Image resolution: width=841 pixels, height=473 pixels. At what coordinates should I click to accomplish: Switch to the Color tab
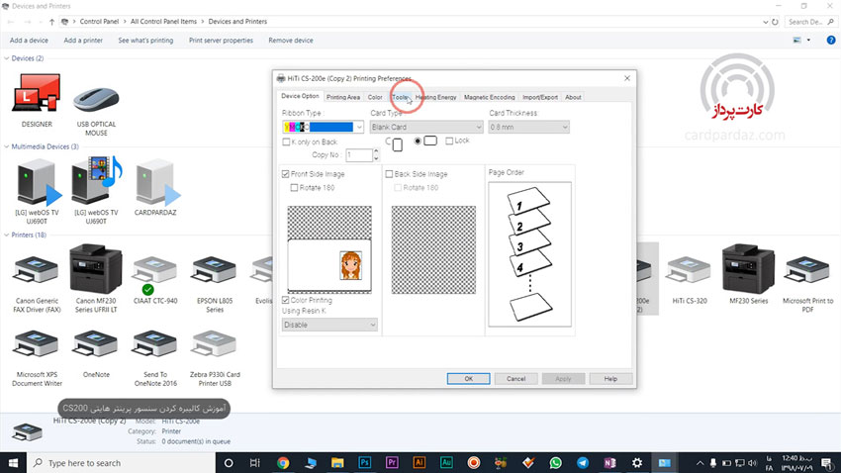tap(375, 97)
